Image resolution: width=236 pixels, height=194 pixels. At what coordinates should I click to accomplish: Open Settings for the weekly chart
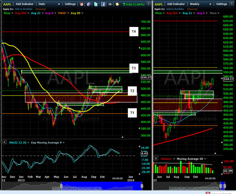coord(222,4)
